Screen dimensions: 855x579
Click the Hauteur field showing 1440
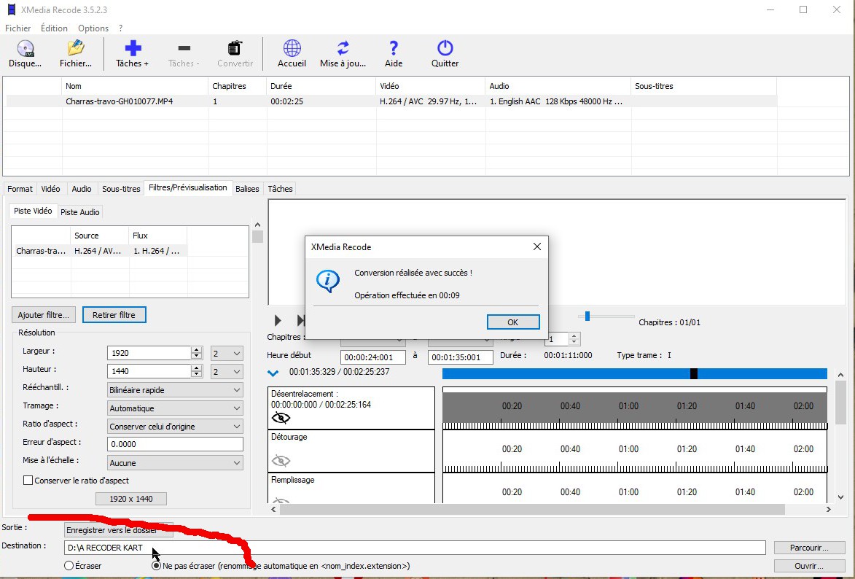click(x=149, y=371)
